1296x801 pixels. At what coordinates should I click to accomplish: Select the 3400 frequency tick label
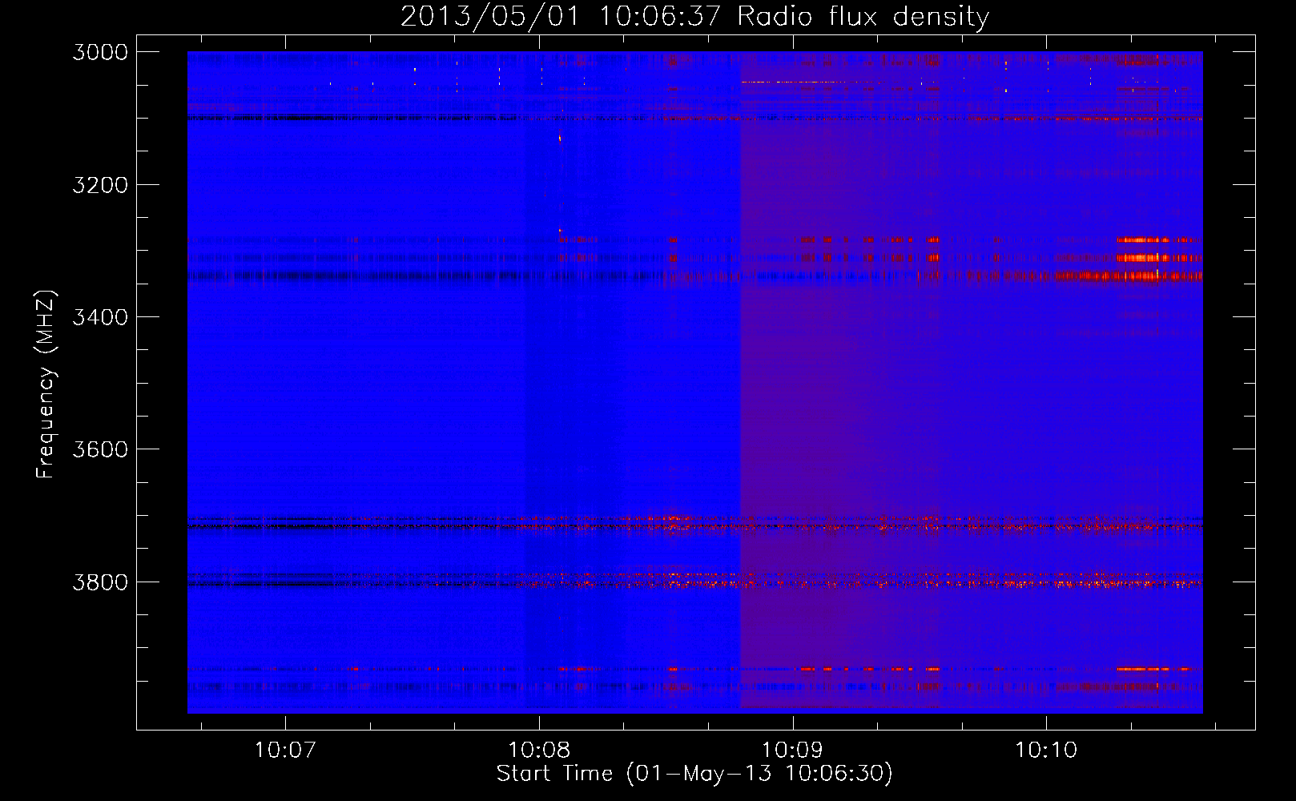(x=100, y=317)
